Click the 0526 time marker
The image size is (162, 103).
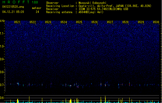tap(95, 22)
